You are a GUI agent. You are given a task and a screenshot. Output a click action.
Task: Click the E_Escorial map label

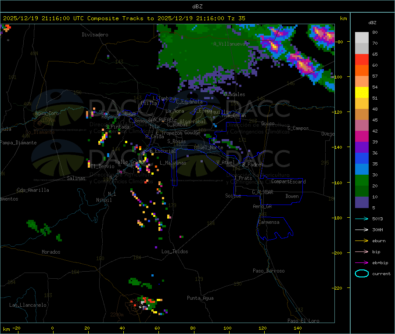click(x=163, y=151)
